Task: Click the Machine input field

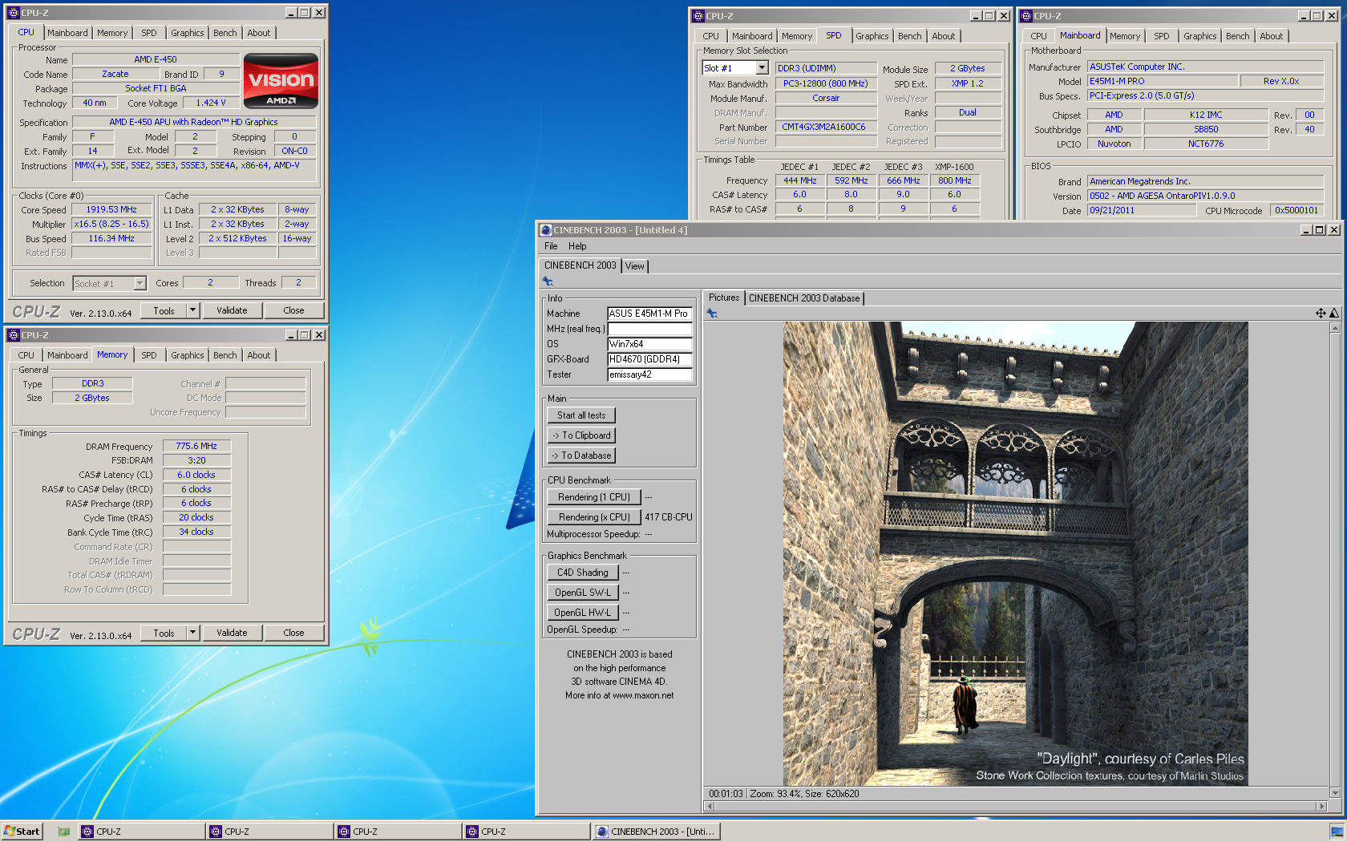Action: pos(649,314)
